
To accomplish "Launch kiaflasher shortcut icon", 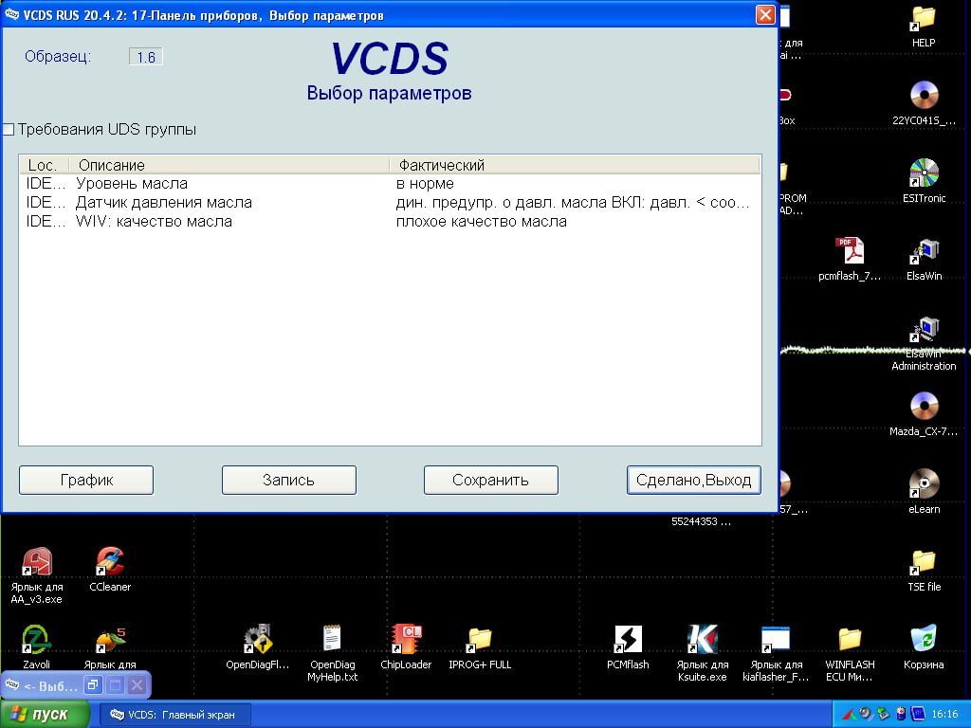I will click(776, 653).
